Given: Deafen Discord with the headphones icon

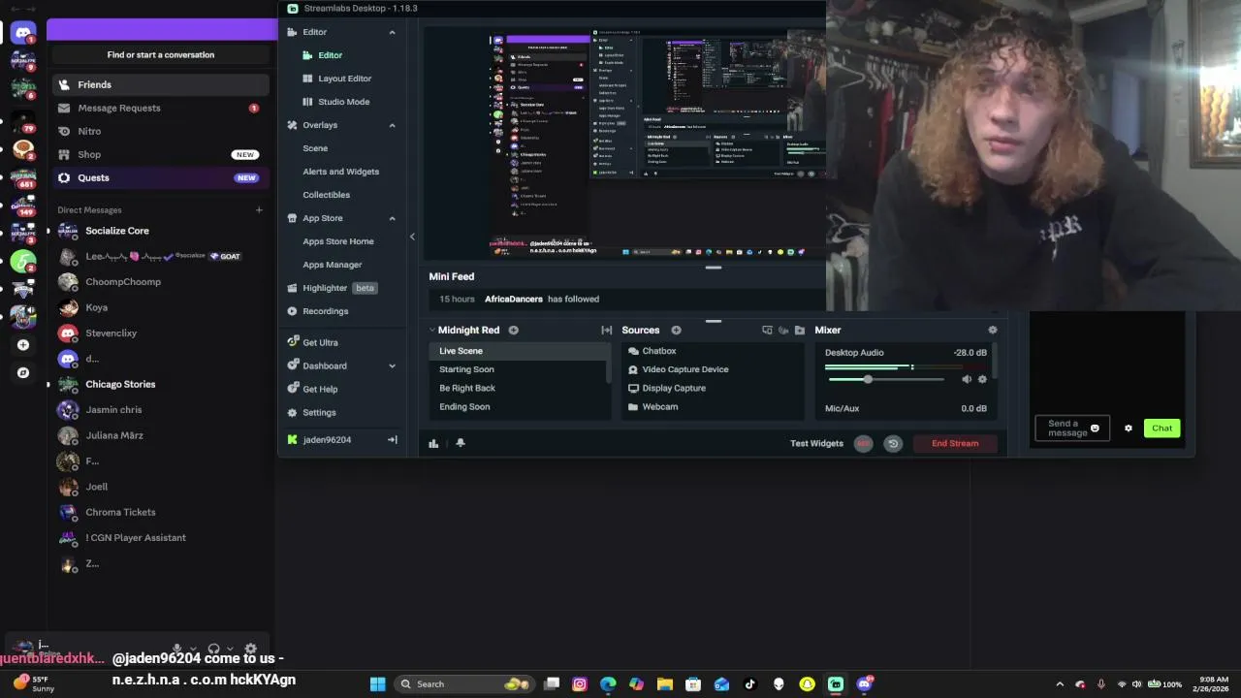Looking at the screenshot, I should tap(213, 649).
